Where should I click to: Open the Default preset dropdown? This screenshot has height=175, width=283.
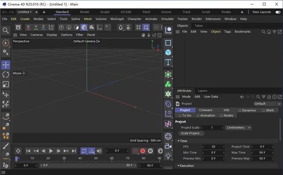[x=267, y=103]
